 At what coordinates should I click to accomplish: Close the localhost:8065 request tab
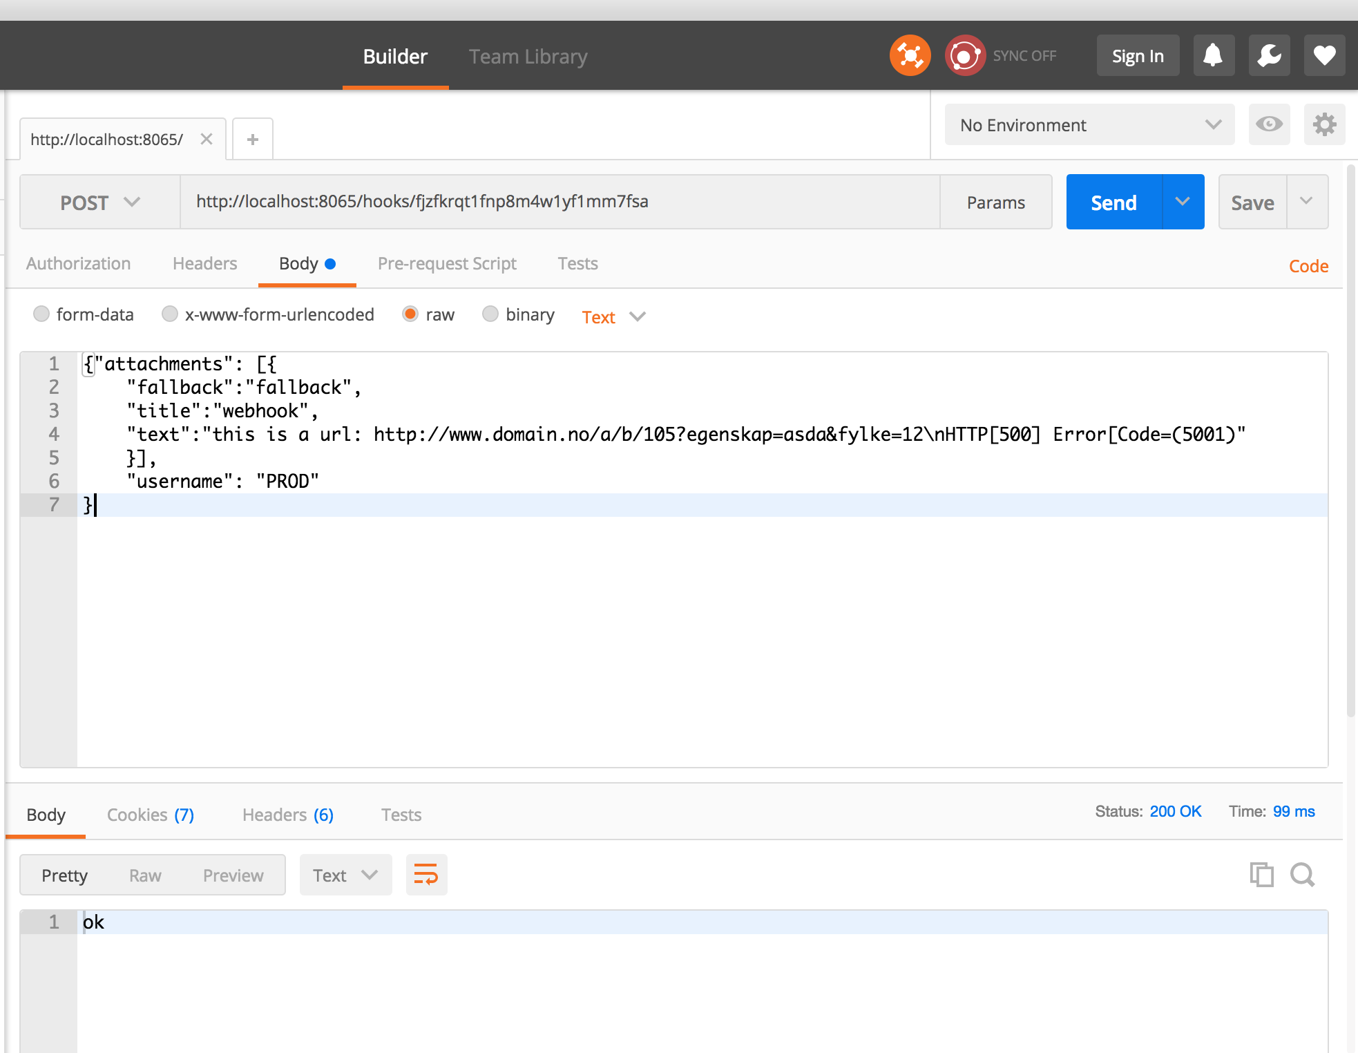click(206, 139)
